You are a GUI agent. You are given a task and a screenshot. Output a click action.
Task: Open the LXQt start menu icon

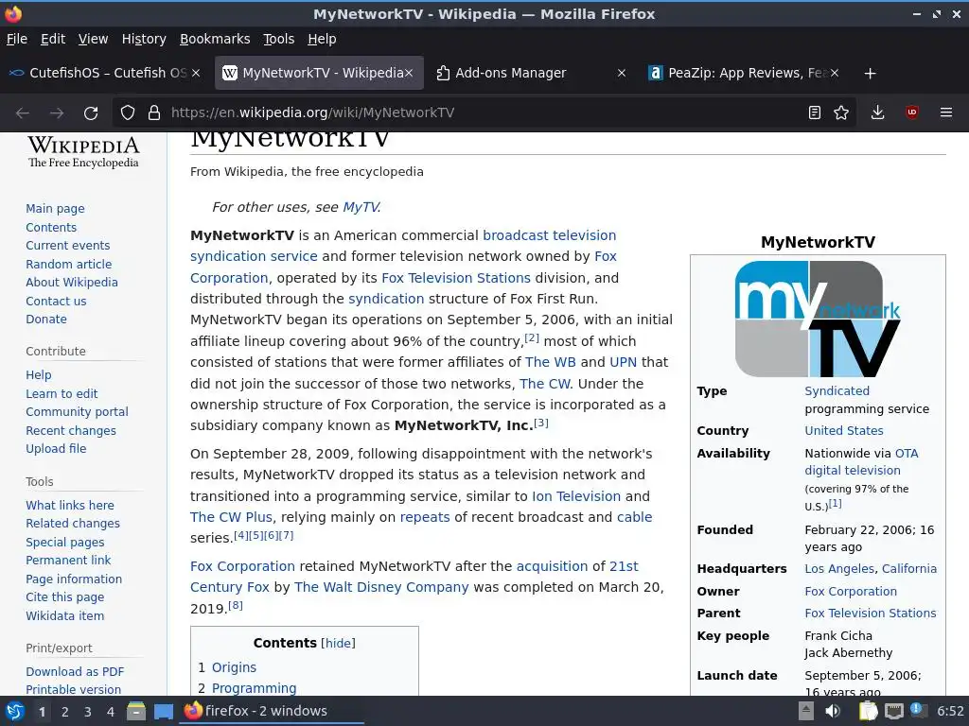pyautogui.click(x=15, y=711)
